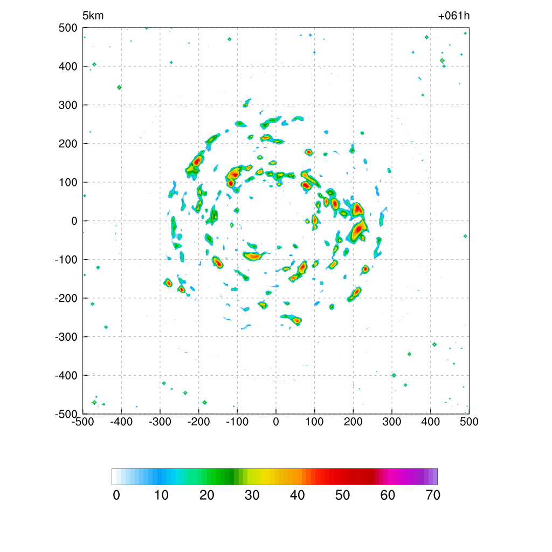This screenshot has height=552, width=552.
Task: Click colorbar label 0
Action: pos(116,495)
